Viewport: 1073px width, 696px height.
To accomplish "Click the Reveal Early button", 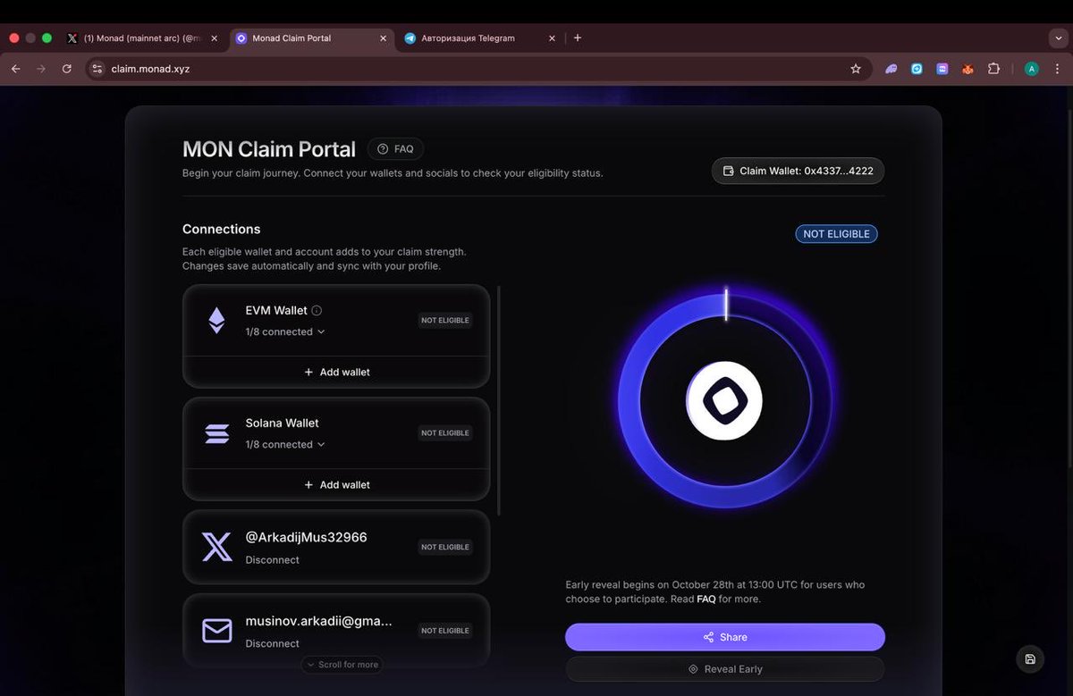I will (725, 669).
